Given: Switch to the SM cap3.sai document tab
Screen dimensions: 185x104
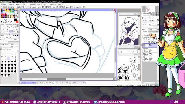Looking at the screenshot, I should click(x=27, y=83).
